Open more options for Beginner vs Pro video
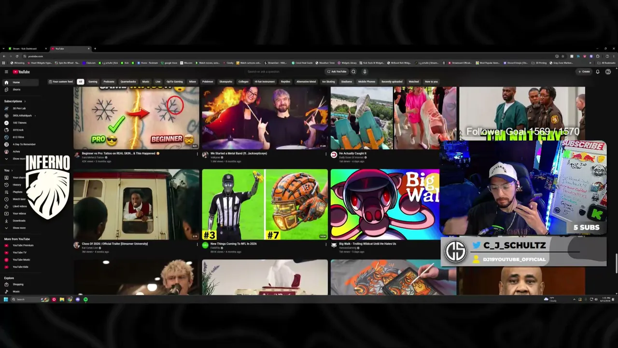This screenshot has width=618, height=348. point(197,155)
